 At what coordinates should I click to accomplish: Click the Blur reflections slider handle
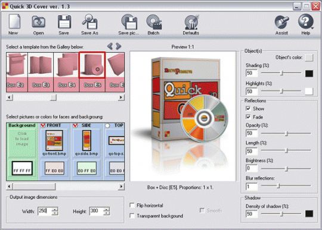pyautogui.click(x=278, y=186)
